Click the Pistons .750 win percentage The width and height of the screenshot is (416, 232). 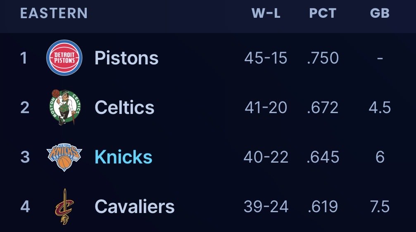(323, 58)
